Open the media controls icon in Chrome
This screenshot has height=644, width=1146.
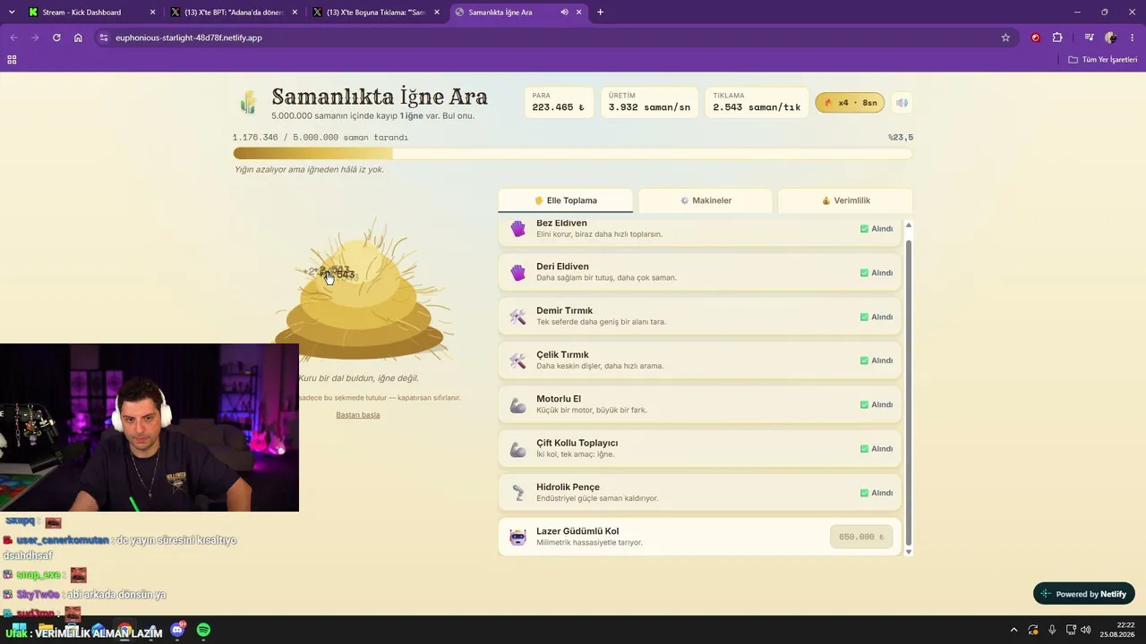coord(1089,38)
